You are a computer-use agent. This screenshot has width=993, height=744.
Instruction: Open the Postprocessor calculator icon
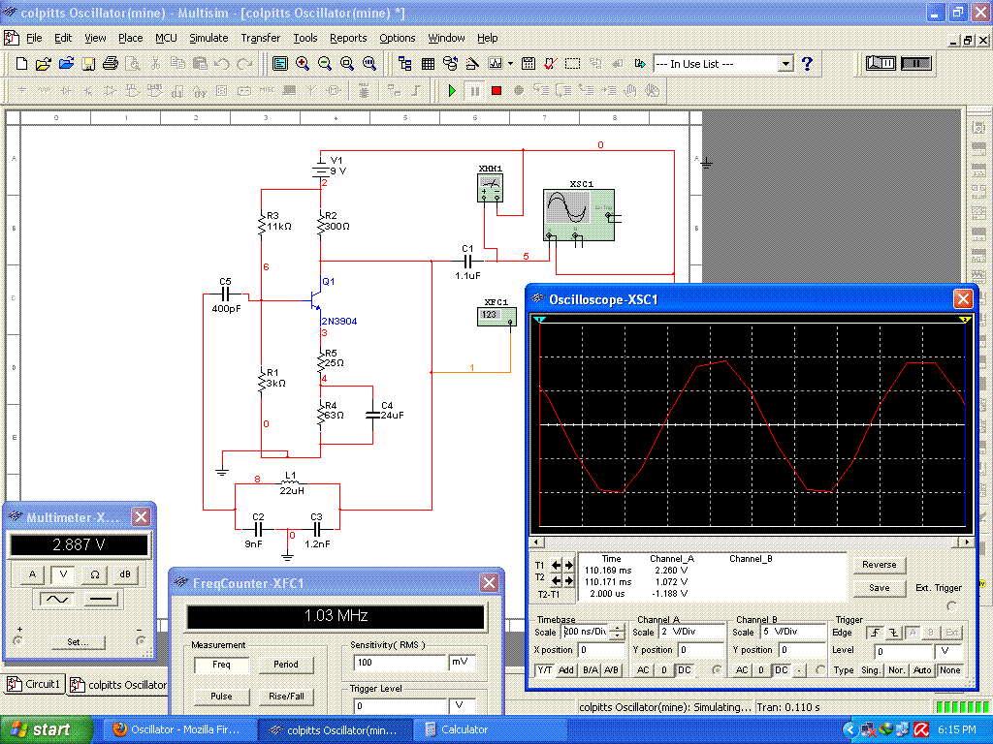click(x=528, y=63)
